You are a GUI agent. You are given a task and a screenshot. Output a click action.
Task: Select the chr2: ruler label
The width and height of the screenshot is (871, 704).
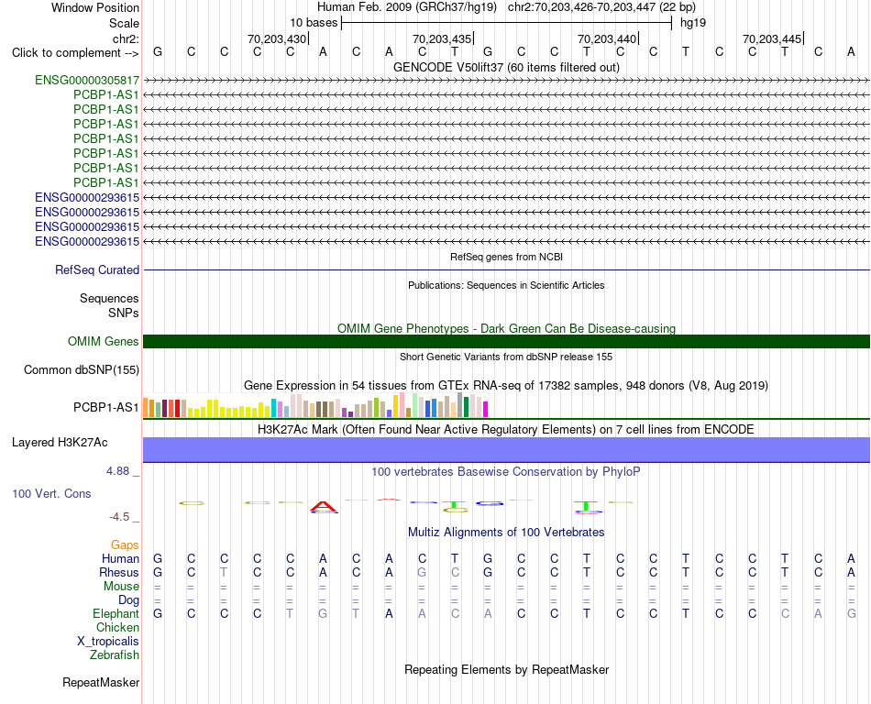pyautogui.click(x=126, y=38)
